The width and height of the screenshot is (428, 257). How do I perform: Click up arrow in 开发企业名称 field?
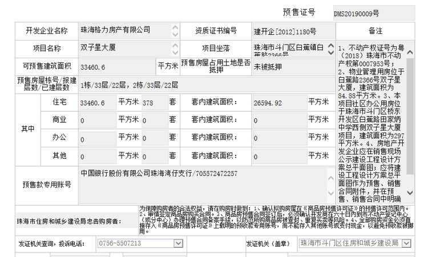(175, 27)
